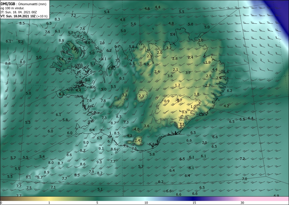Click the 2.9 value near the east coast

click(x=219, y=78)
